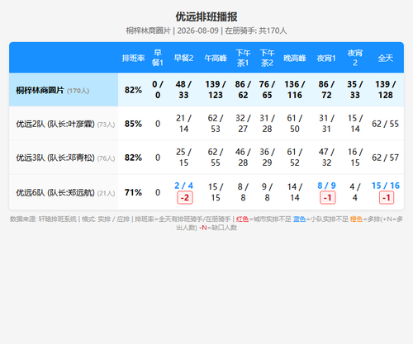
Task: Select the 午高峰 column header
Action: click(216, 58)
